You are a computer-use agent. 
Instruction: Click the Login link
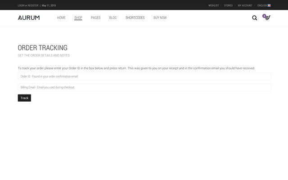pyautogui.click(x=21, y=5)
